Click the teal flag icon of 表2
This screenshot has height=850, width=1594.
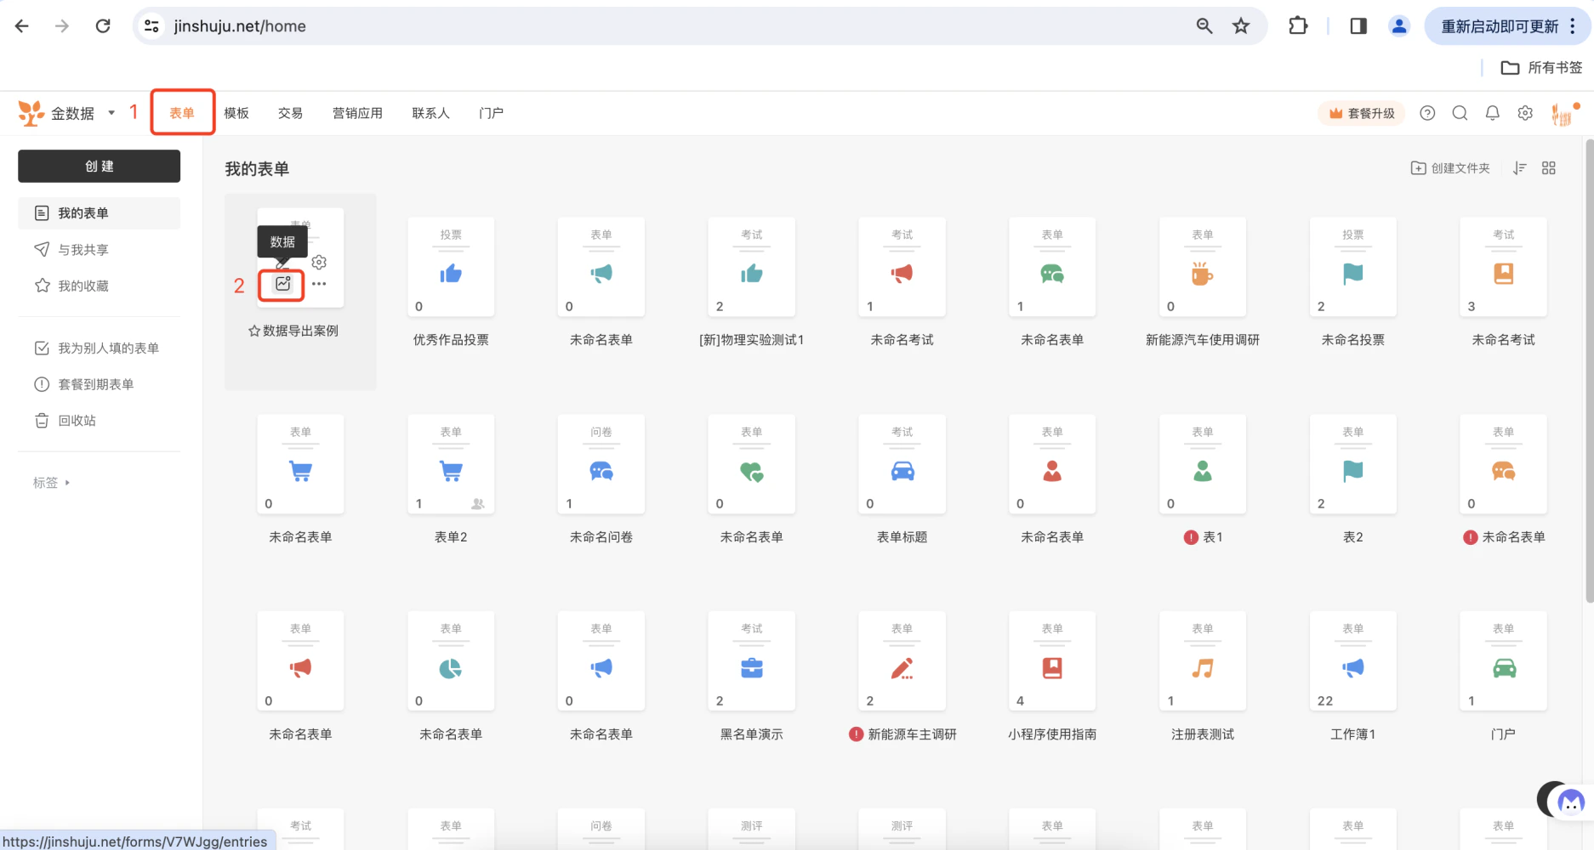1353,471
